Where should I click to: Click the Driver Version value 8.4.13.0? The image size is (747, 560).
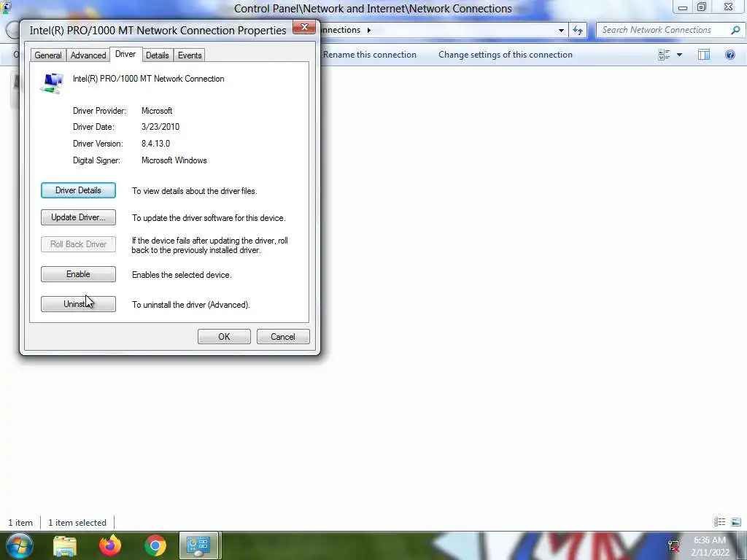tap(156, 144)
